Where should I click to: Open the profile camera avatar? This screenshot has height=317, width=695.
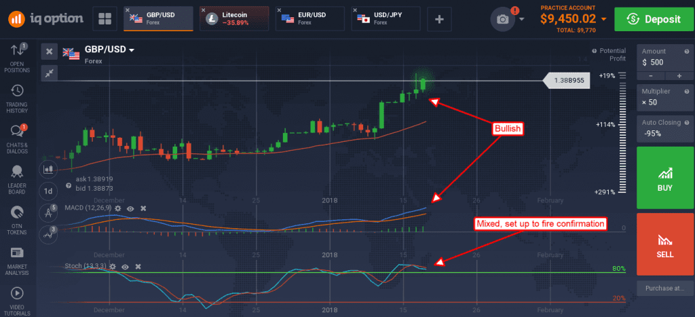[502, 19]
